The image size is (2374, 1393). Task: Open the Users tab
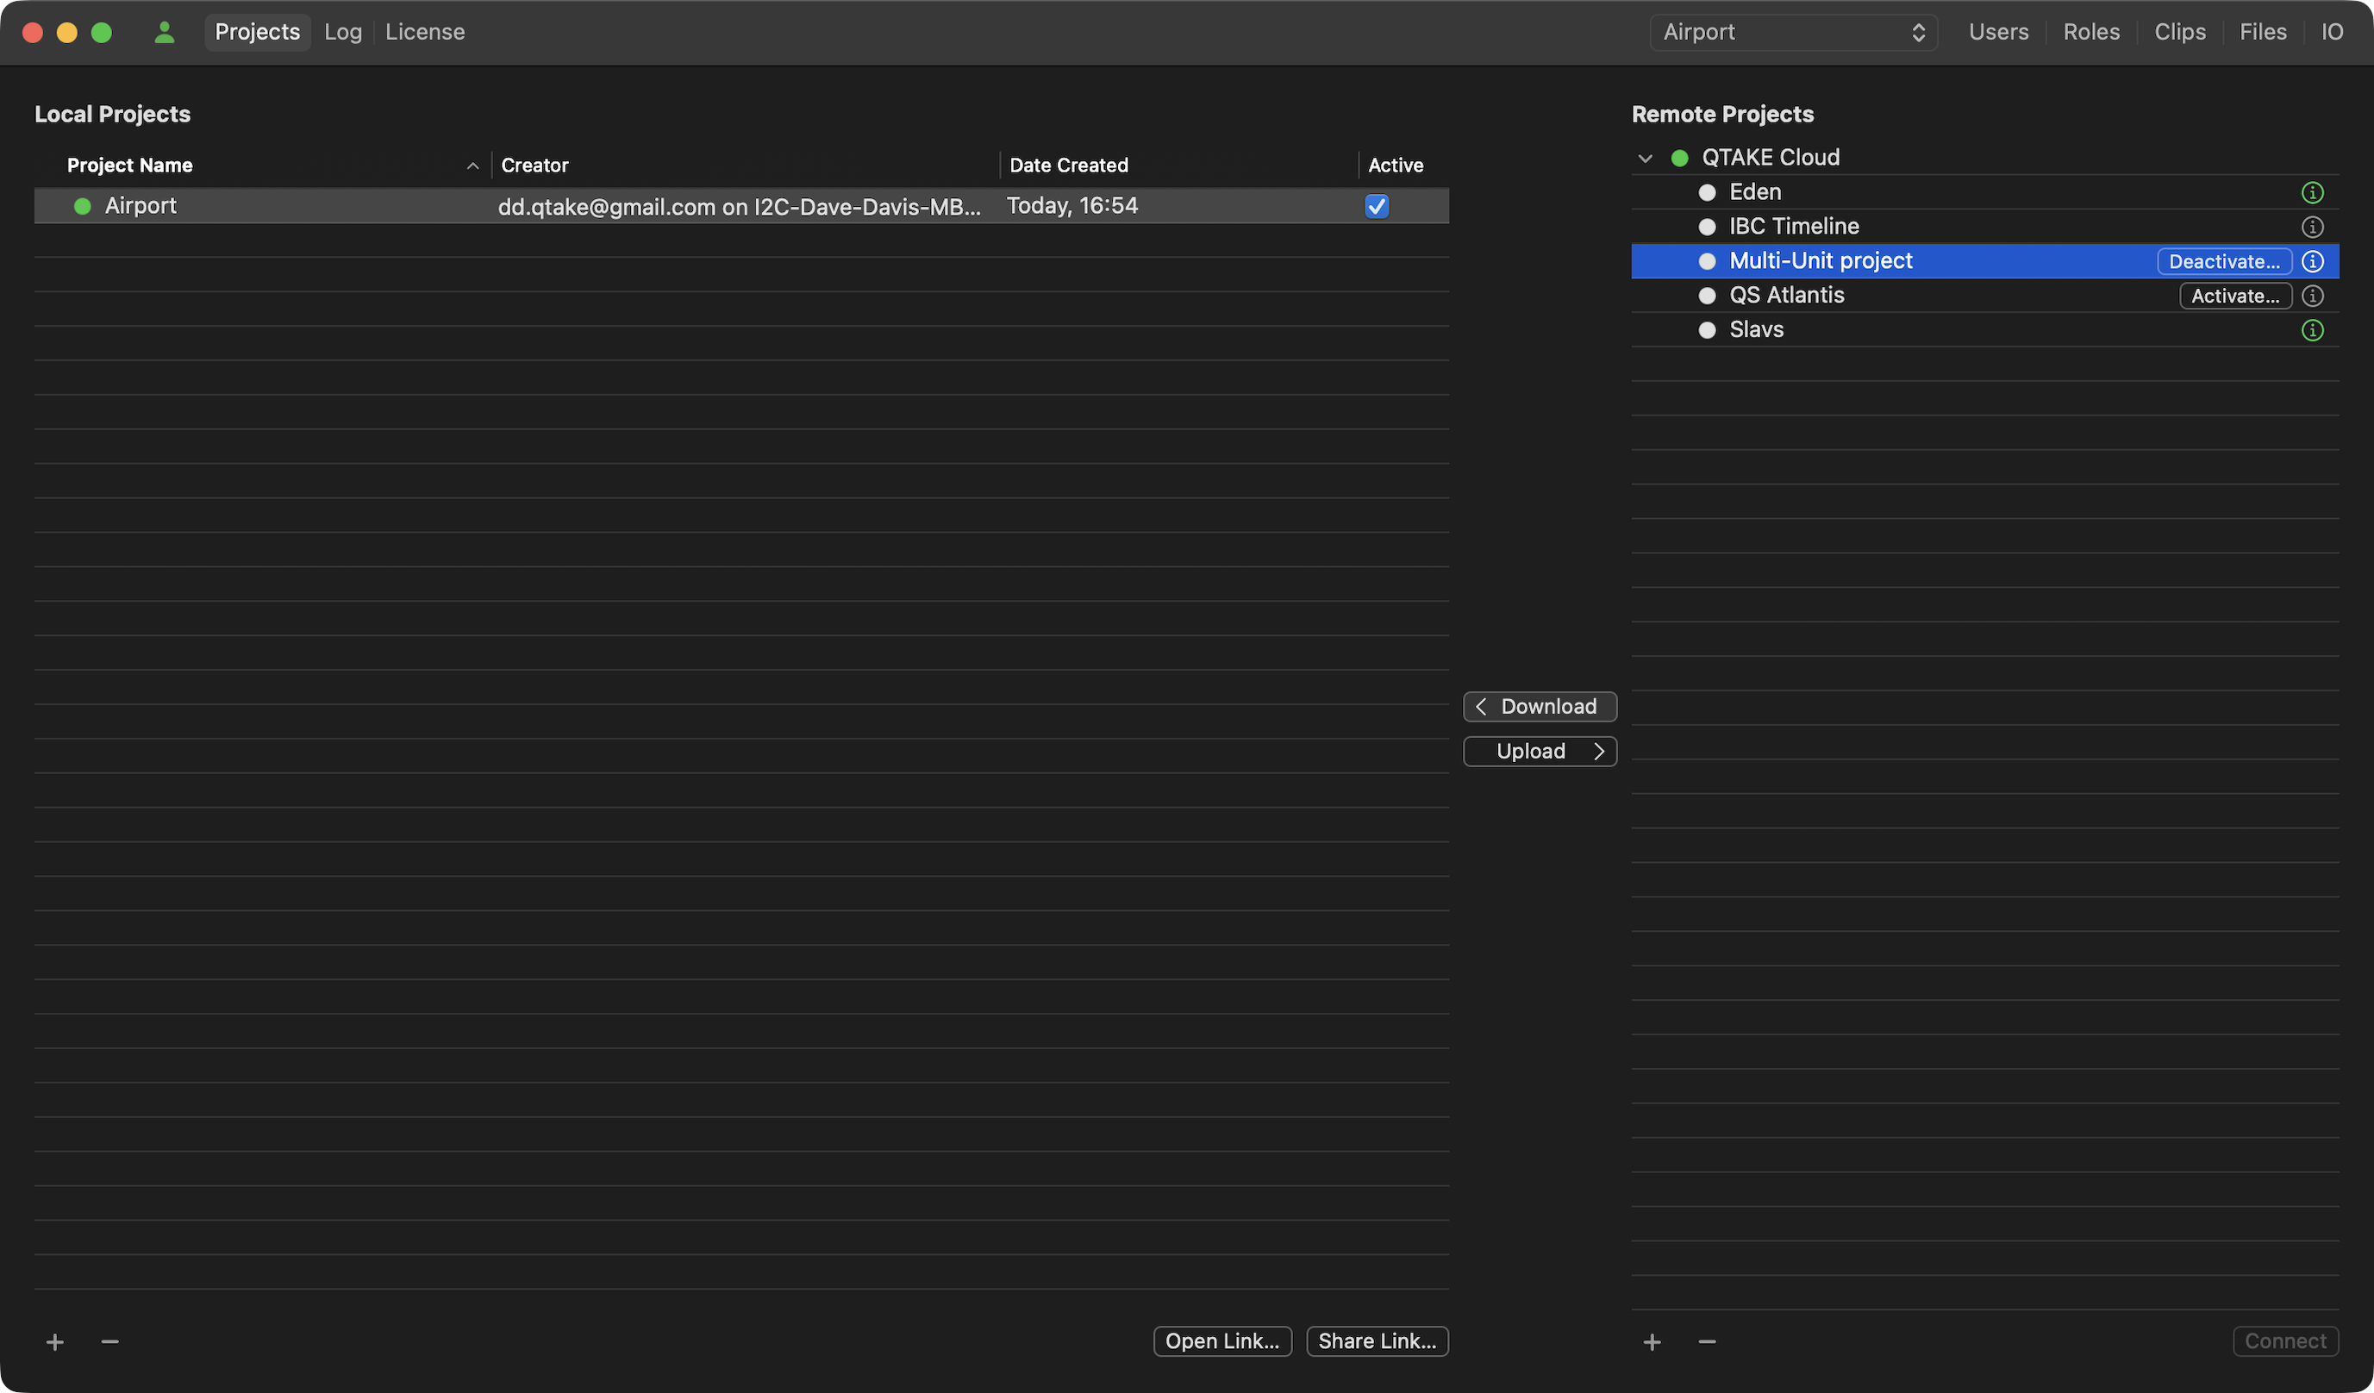point(1998,32)
